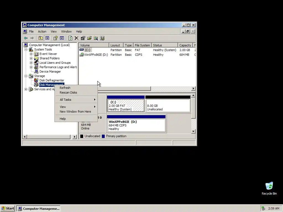Click the Properties toolbar icon
The width and height of the screenshot is (283, 212).
point(83,38)
